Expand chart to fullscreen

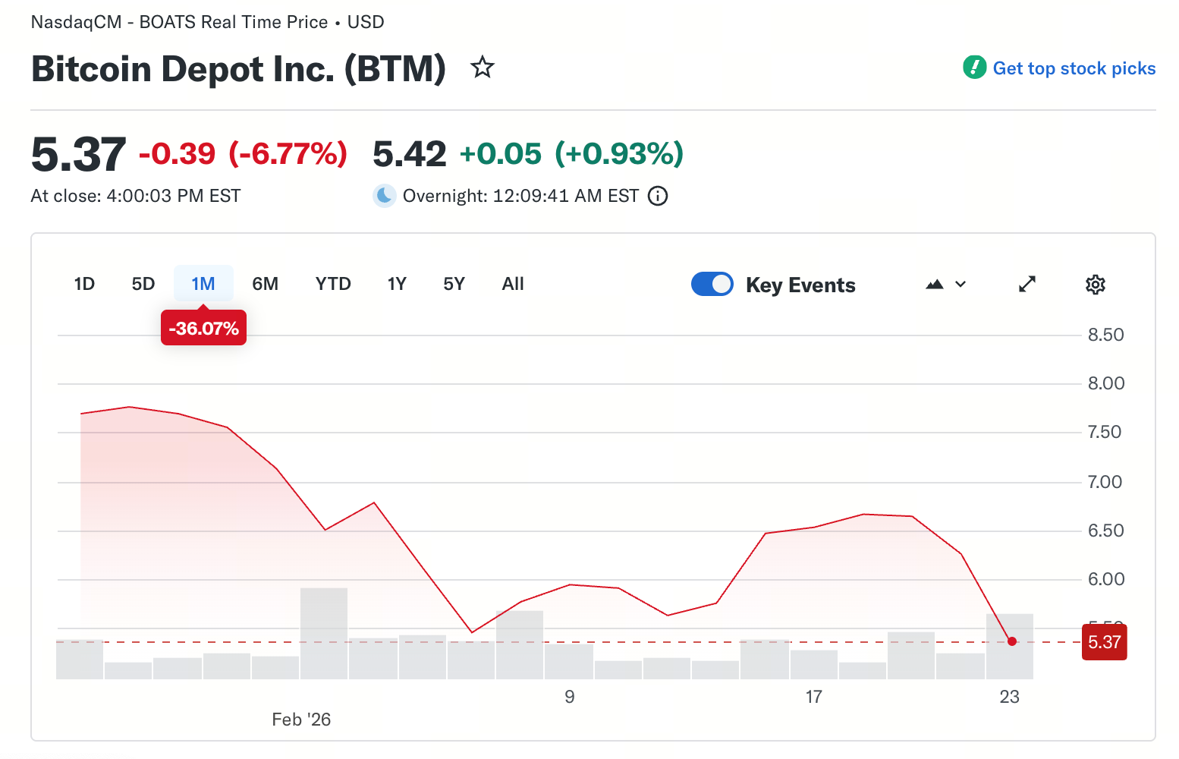pos(1027,284)
